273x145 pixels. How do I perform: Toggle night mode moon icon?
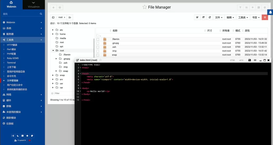point(18,136)
